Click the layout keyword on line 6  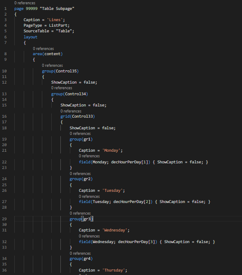coord(31,37)
